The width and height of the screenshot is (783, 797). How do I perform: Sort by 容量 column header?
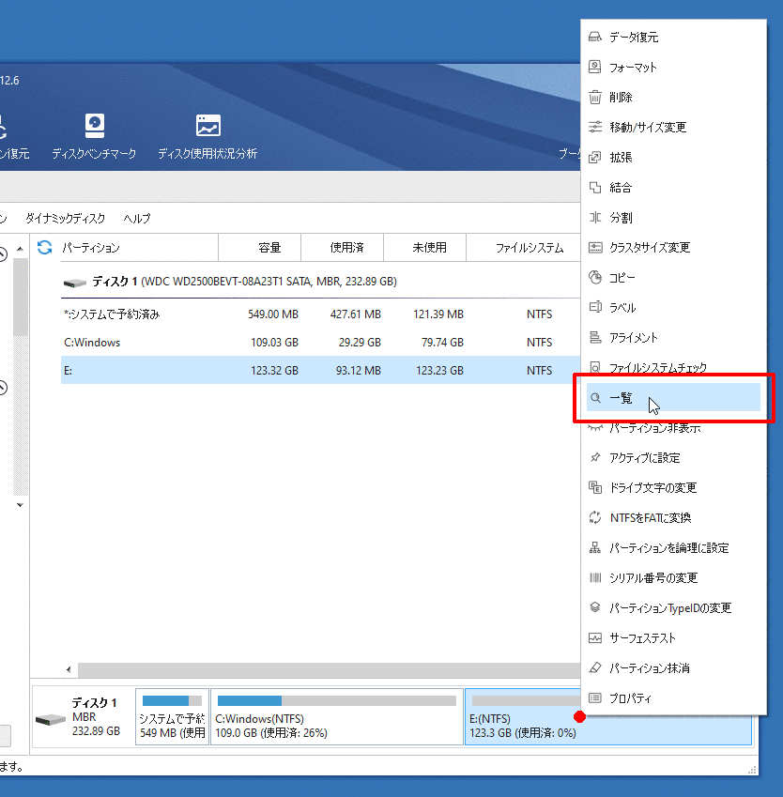point(269,248)
